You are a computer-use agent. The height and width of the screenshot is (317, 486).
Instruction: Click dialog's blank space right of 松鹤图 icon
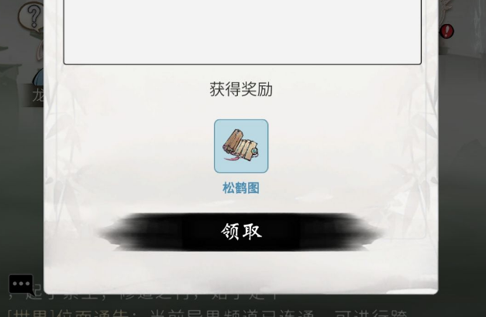pyautogui.click(x=341, y=146)
